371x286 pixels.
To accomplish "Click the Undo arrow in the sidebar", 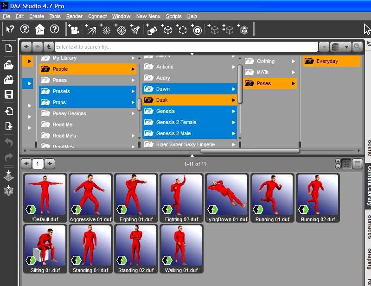I will pos(9,143).
